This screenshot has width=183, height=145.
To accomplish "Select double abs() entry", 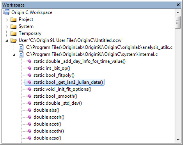I will (x=46, y=110).
